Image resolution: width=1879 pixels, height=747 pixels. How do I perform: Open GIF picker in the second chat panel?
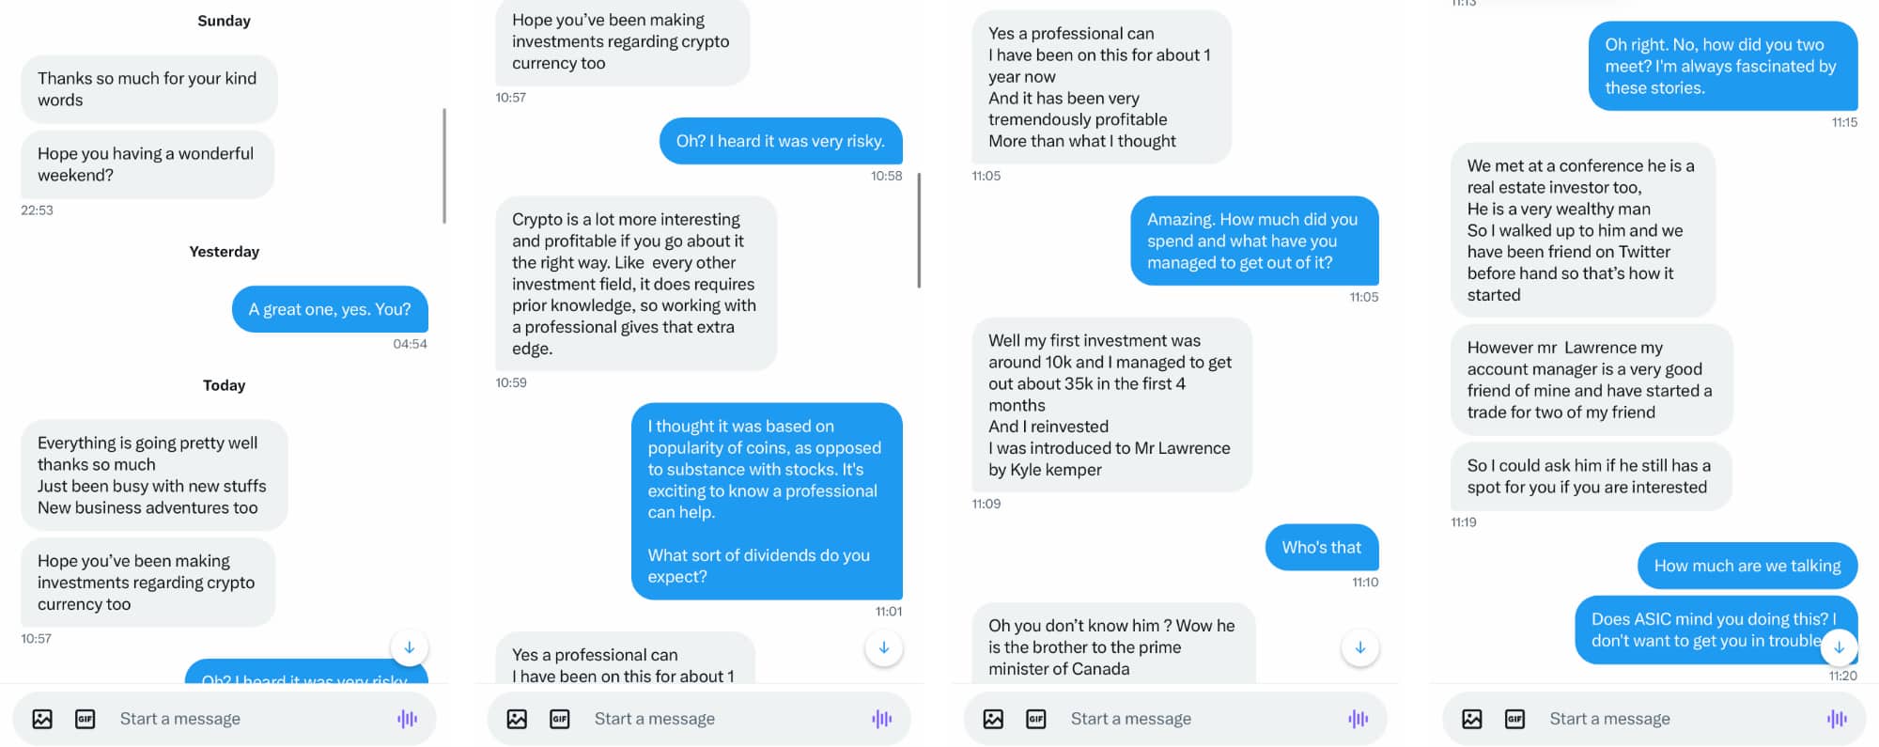coord(560,719)
